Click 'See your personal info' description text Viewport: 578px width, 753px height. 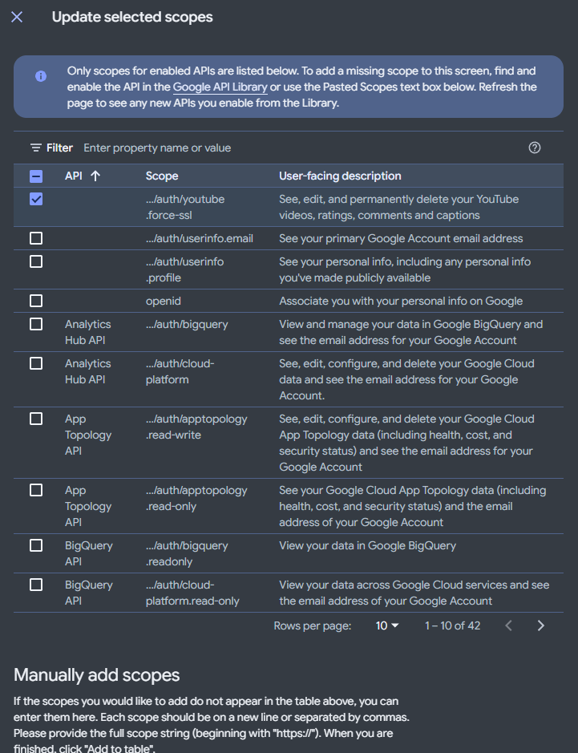coord(405,269)
